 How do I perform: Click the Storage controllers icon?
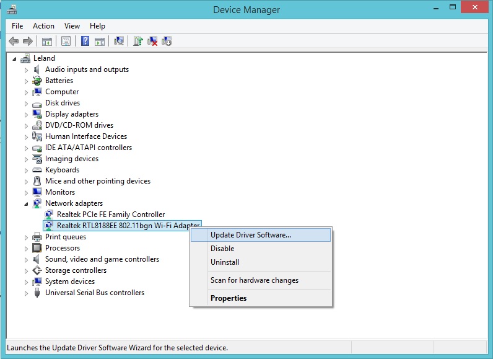[x=37, y=270]
